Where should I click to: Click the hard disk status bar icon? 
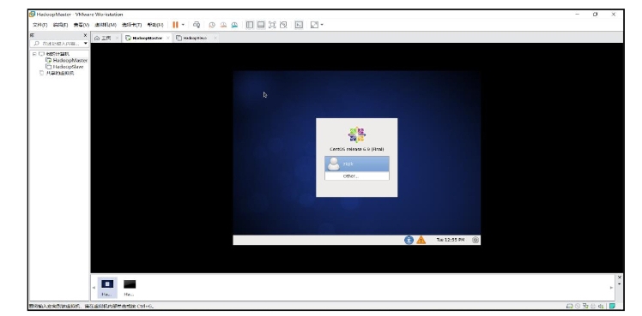point(570,306)
